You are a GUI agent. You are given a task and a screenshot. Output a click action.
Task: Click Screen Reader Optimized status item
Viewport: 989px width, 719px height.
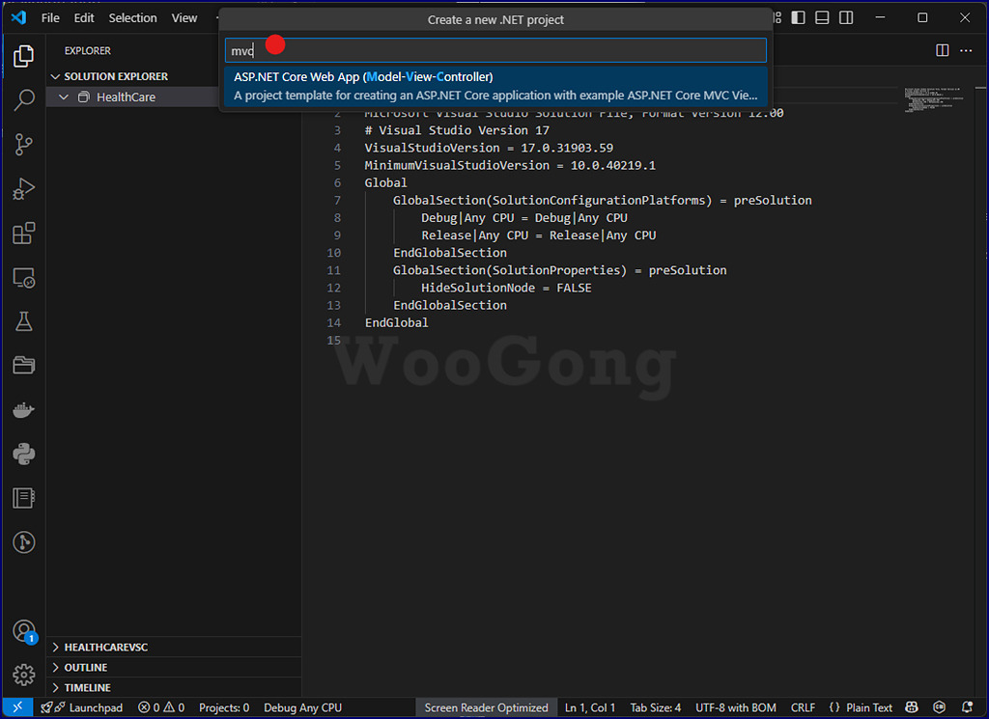pos(486,707)
